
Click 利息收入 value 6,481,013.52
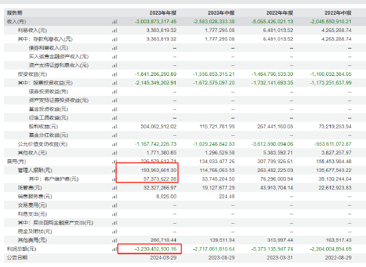pyautogui.click(x=278, y=31)
